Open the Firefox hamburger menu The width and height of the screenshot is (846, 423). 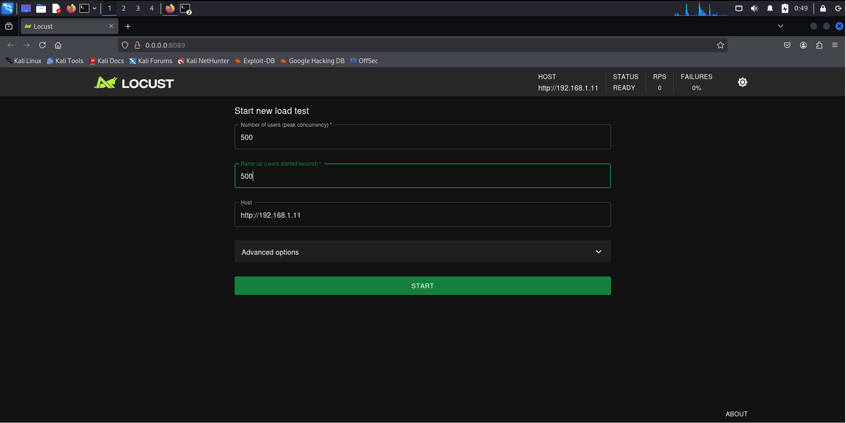click(835, 45)
